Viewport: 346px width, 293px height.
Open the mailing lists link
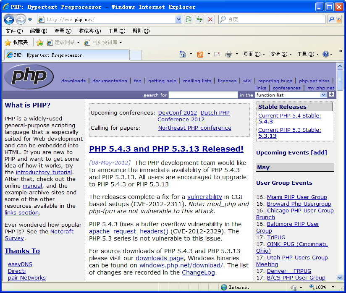tap(197, 81)
